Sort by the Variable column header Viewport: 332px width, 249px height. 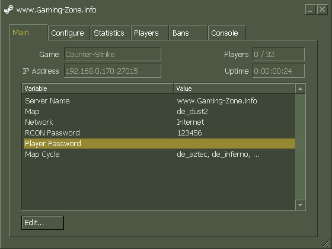[98, 89]
